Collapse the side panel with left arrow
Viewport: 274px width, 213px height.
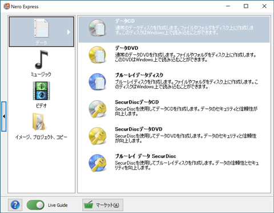click(x=4, y=116)
